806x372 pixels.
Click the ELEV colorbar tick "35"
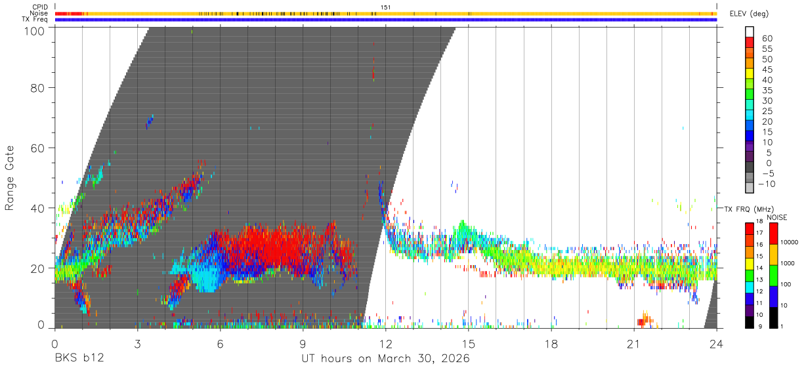(x=767, y=90)
